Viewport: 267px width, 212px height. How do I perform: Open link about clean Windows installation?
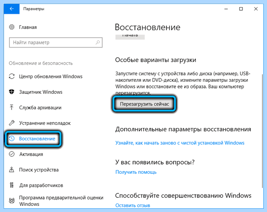click(180, 143)
